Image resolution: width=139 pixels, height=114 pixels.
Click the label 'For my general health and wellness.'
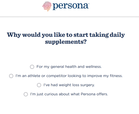[x=69, y=67]
